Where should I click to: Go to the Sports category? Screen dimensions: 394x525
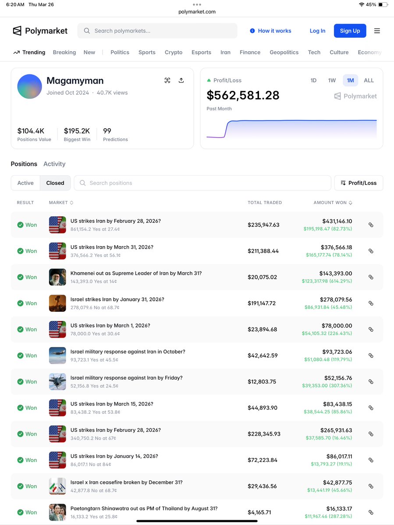pyautogui.click(x=147, y=53)
